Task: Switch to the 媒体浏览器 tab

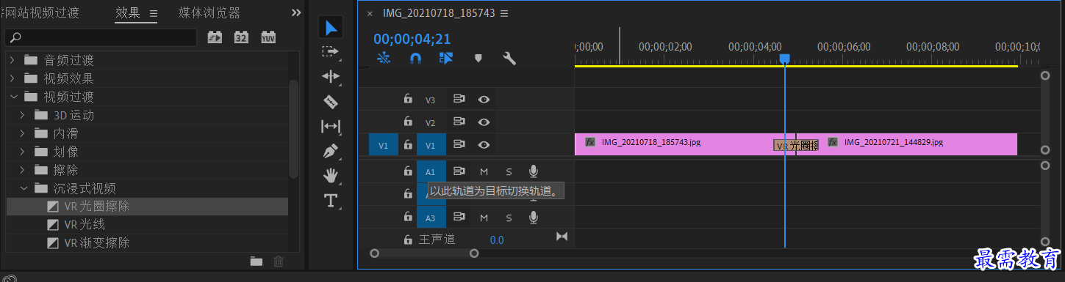Action: (209, 13)
